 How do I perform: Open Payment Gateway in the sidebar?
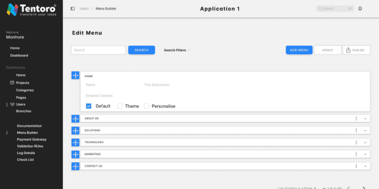(x=32, y=139)
